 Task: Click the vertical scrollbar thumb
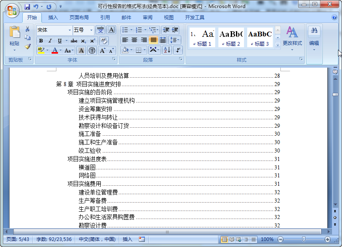(x=335, y=94)
